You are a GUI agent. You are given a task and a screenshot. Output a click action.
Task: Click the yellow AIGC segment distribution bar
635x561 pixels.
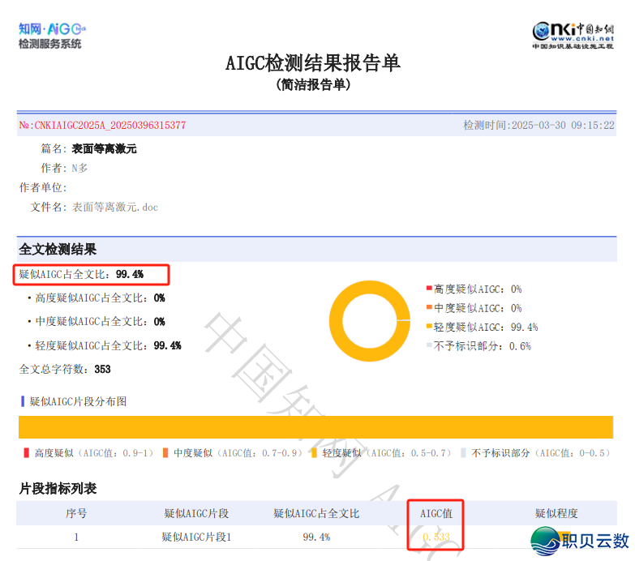(x=315, y=427)
